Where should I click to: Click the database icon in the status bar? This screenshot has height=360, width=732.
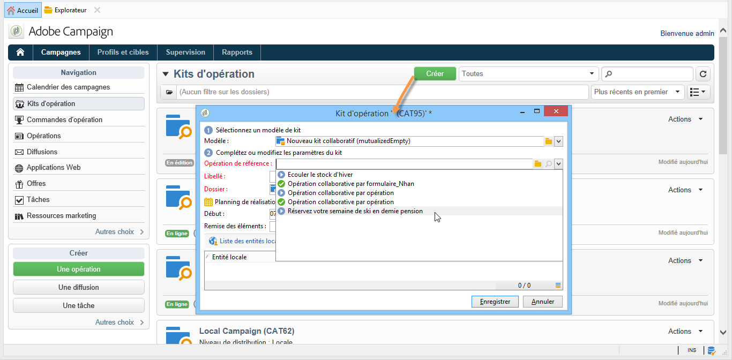coord(712,350)
